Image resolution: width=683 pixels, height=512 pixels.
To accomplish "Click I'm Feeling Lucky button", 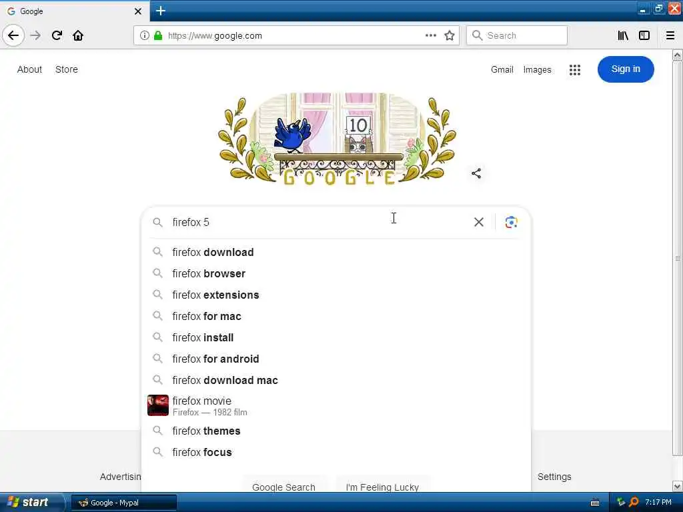I will 382,486.
